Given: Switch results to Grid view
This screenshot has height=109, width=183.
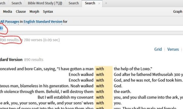Looking at the screenshot, I should [158, 49].
